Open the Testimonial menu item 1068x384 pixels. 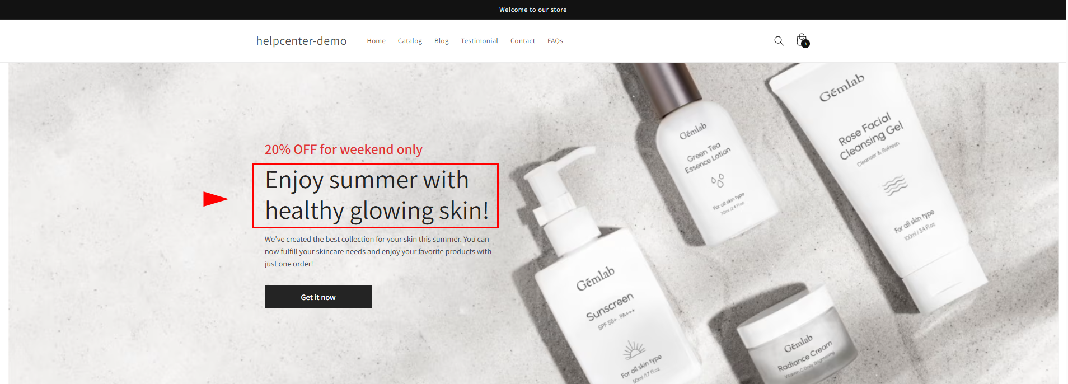click(479, 41)
